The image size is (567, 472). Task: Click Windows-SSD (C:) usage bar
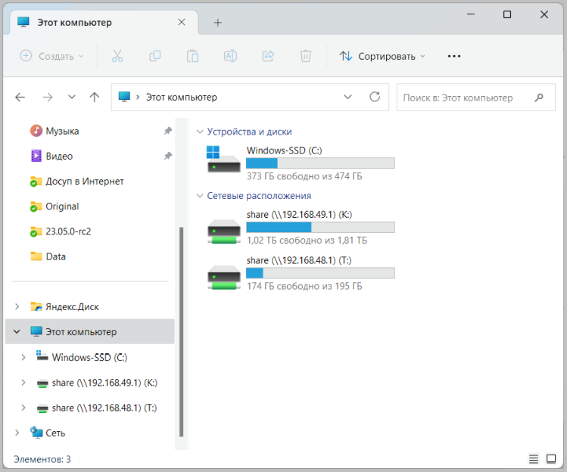click(320, 163)
